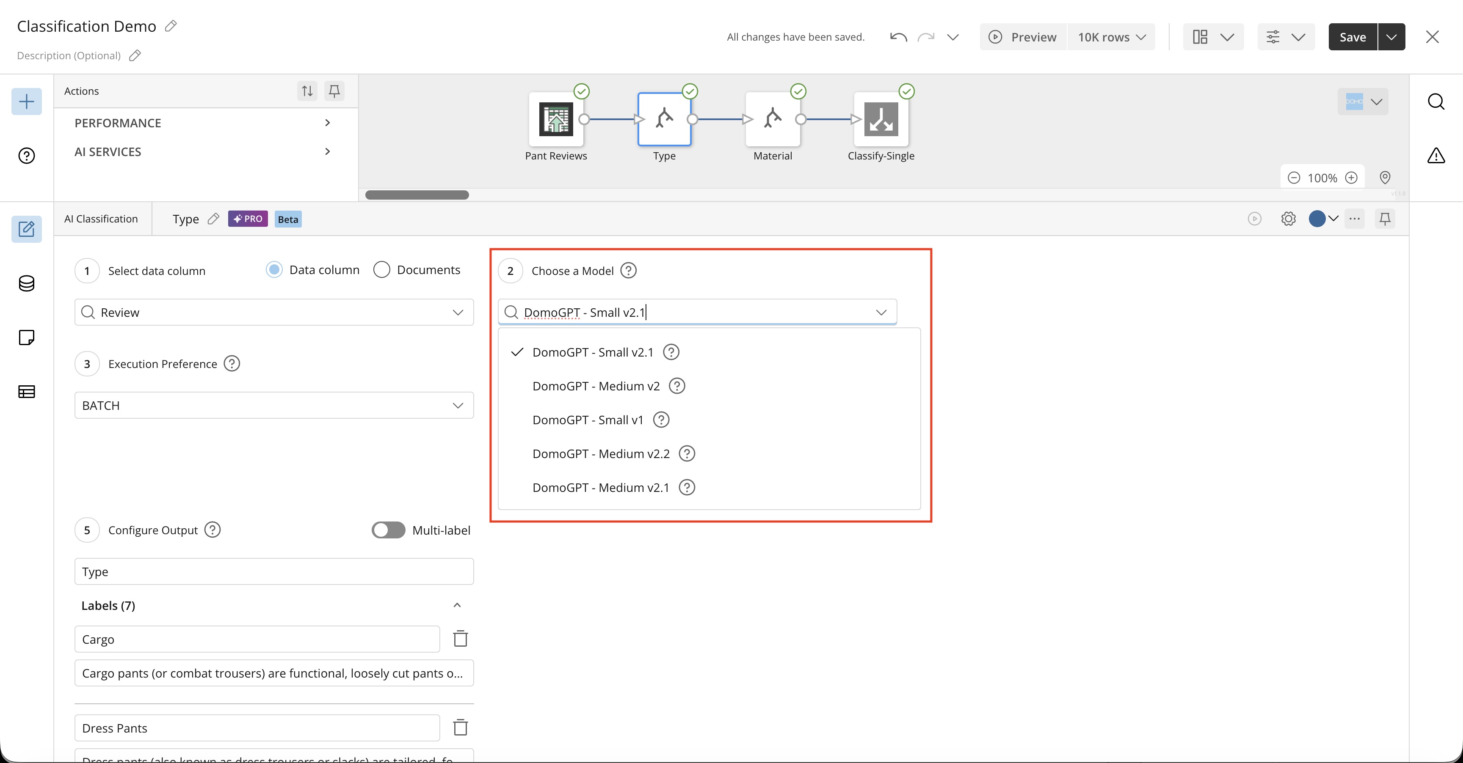The height and width of the screenshot is (763, 1463).
Task: Open the tile settings gear
Action: [1289, 218]
